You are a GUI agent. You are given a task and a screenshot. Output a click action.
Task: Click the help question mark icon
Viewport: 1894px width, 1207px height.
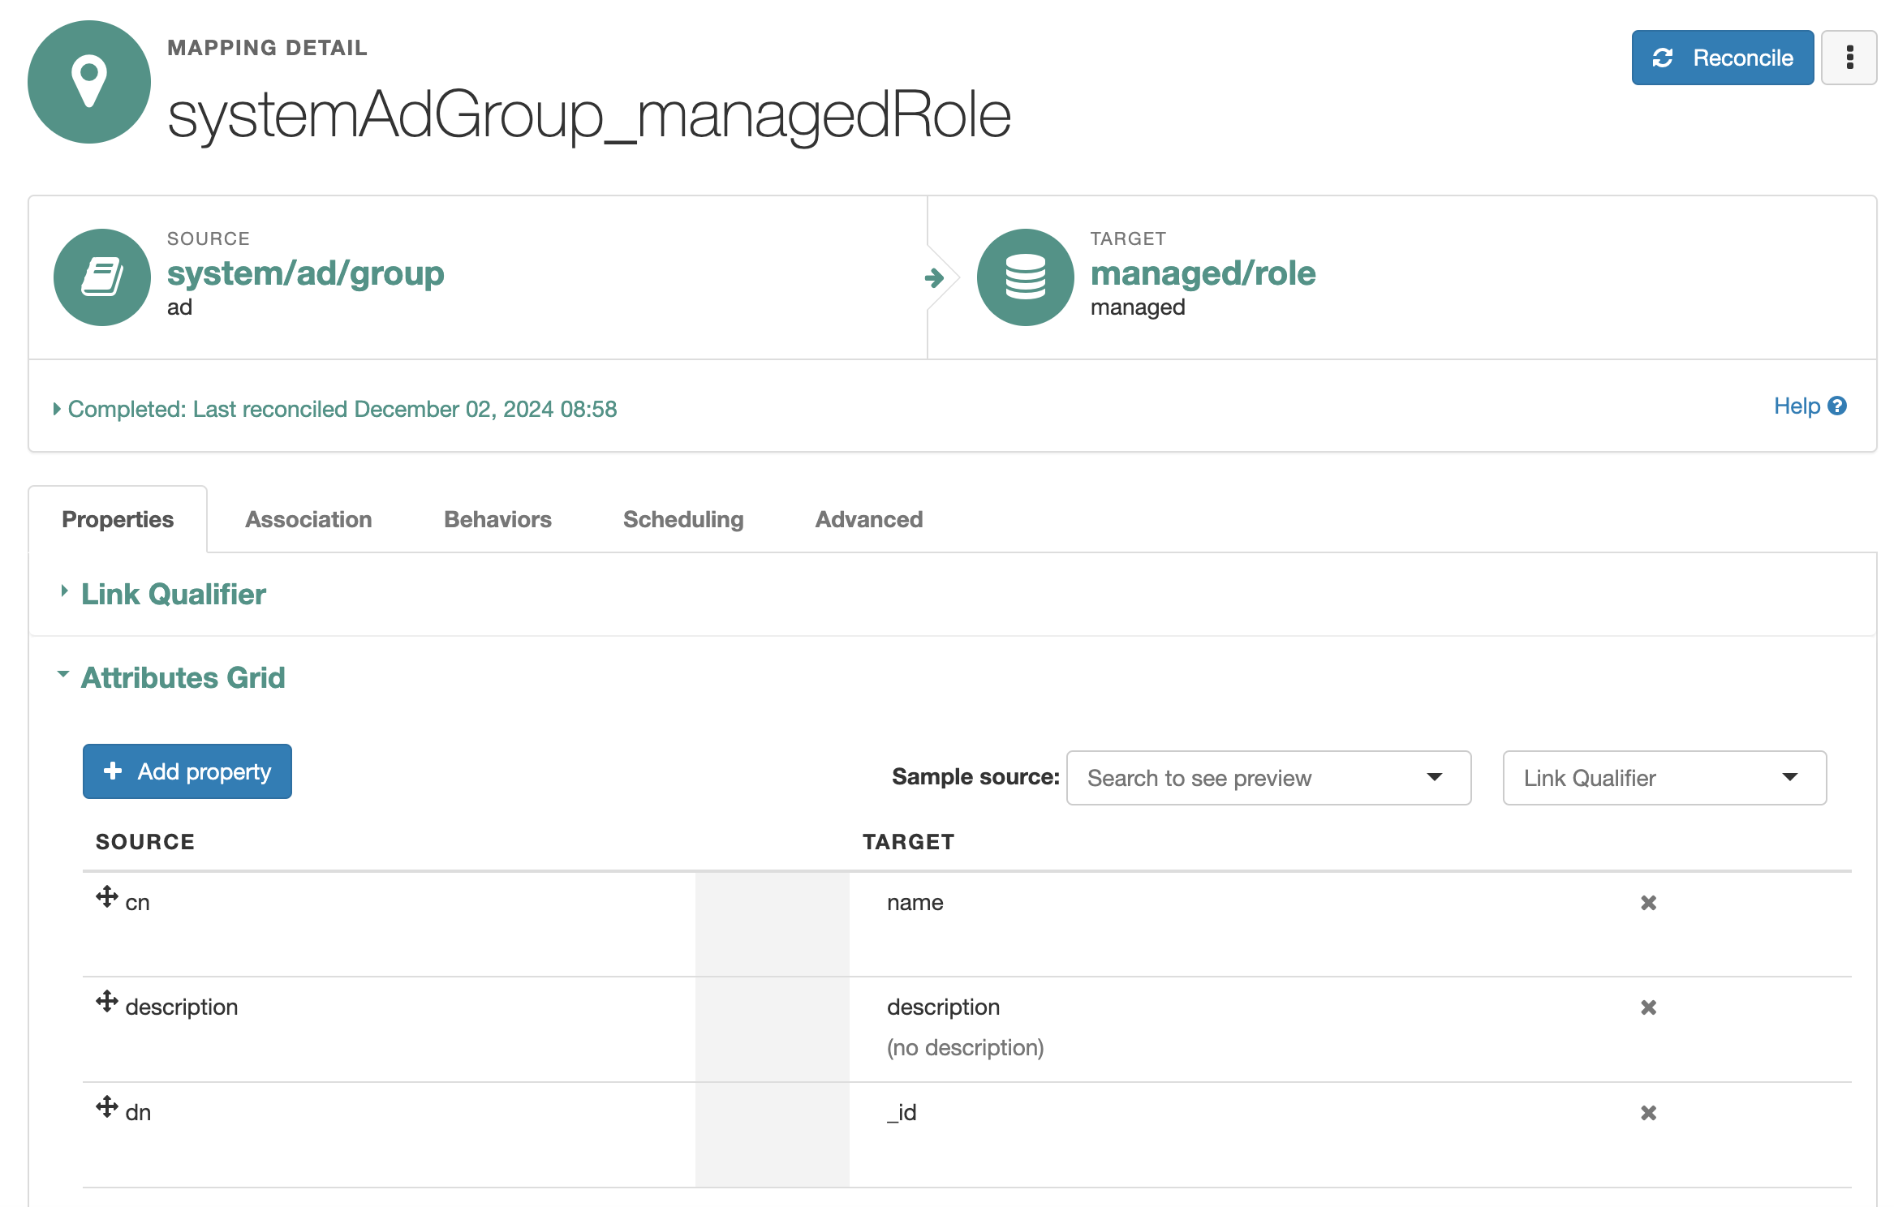[x=1838, y=406]
